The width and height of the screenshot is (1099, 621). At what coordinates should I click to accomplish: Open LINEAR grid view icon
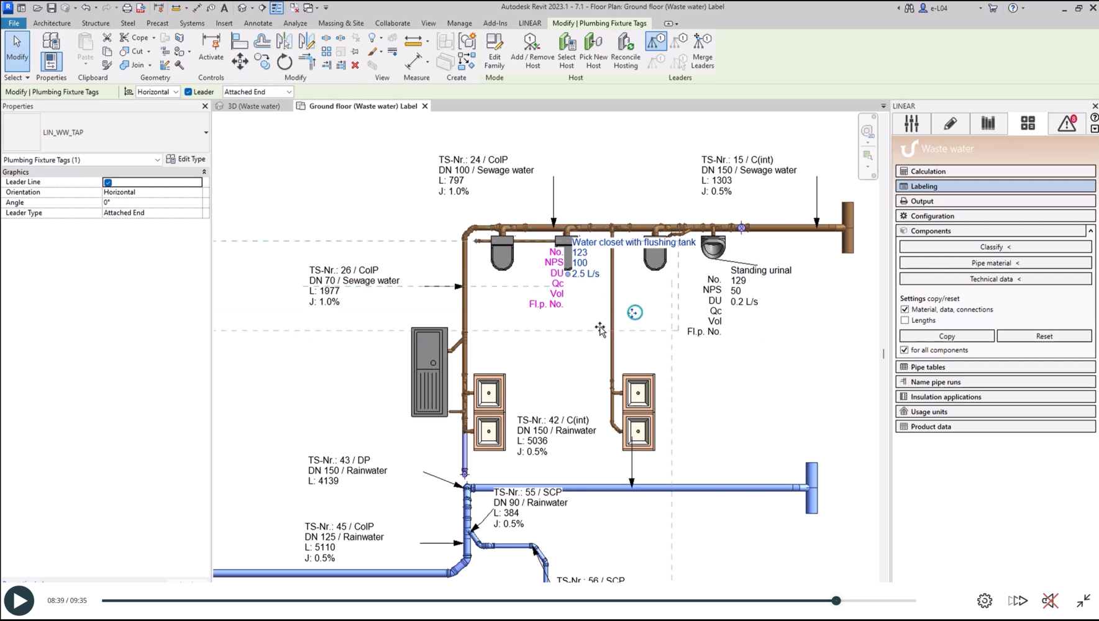pos(1028,124)
